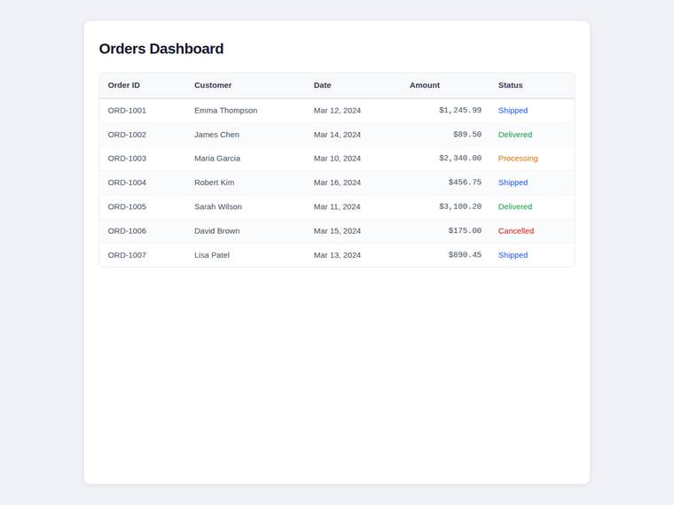Image resolution: width=674 pixels, height=505 pixels.
Task: Click the date Mar 16, 2024
Action: (337, 183)
